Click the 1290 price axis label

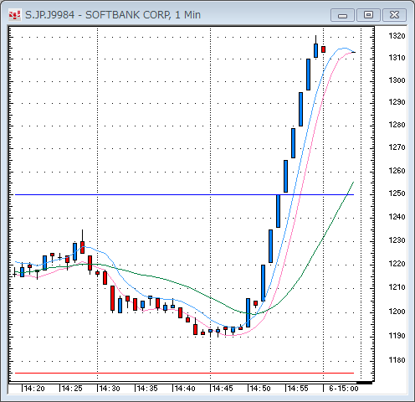point(397,102)
